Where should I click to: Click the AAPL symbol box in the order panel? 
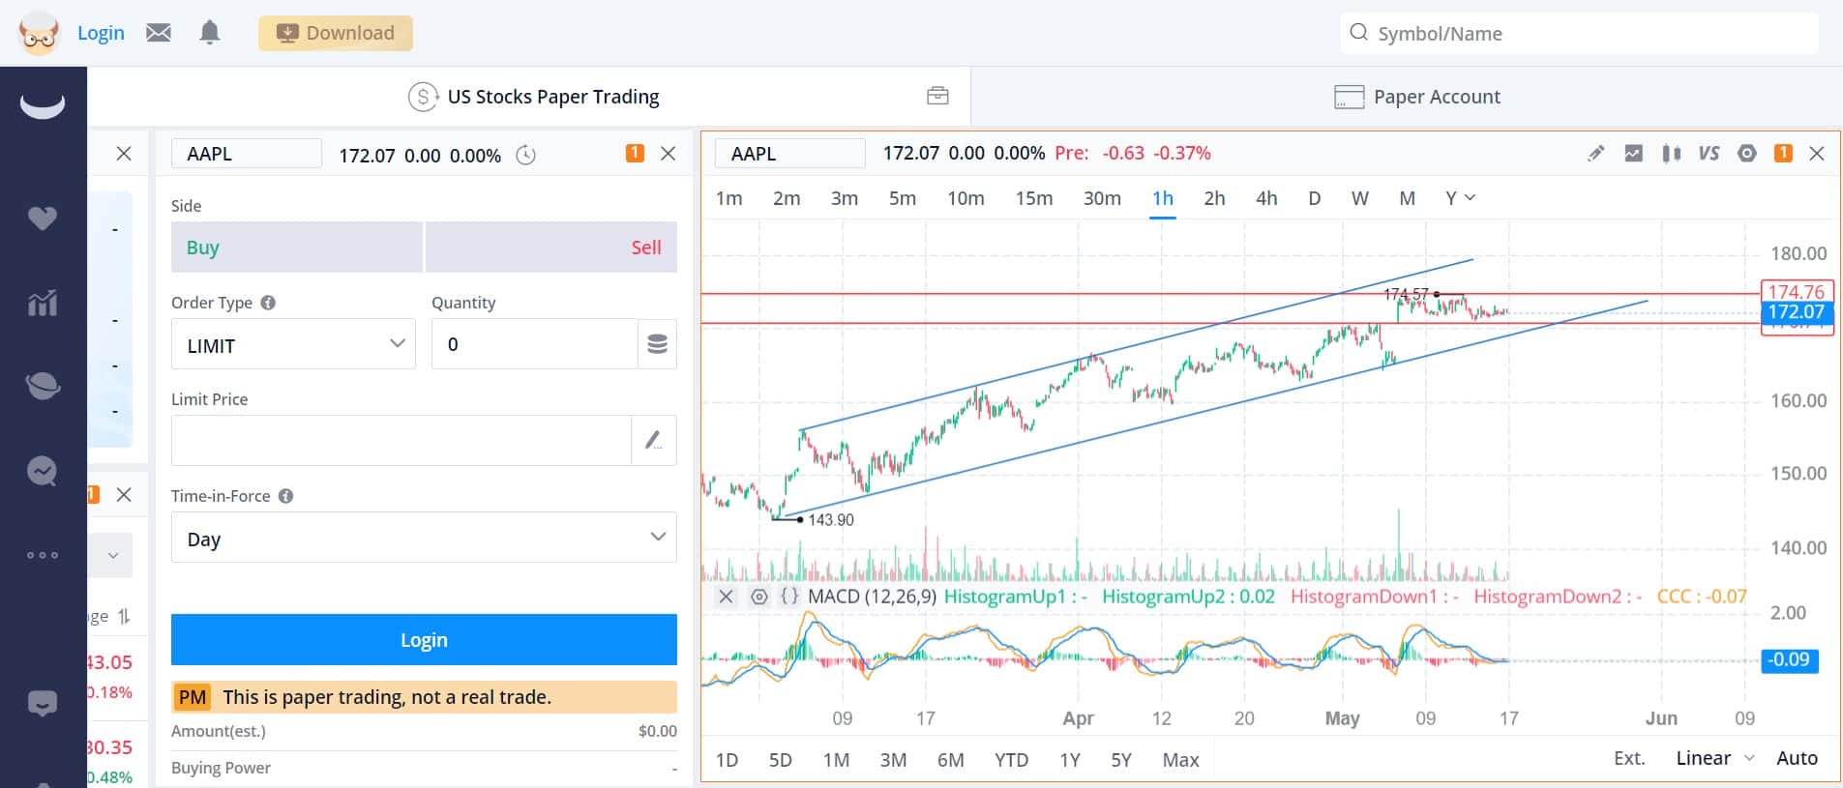[247, 154]
